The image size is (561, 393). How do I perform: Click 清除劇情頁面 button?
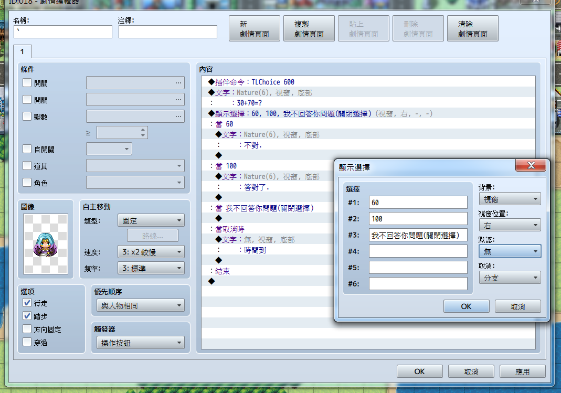[473, 29]
